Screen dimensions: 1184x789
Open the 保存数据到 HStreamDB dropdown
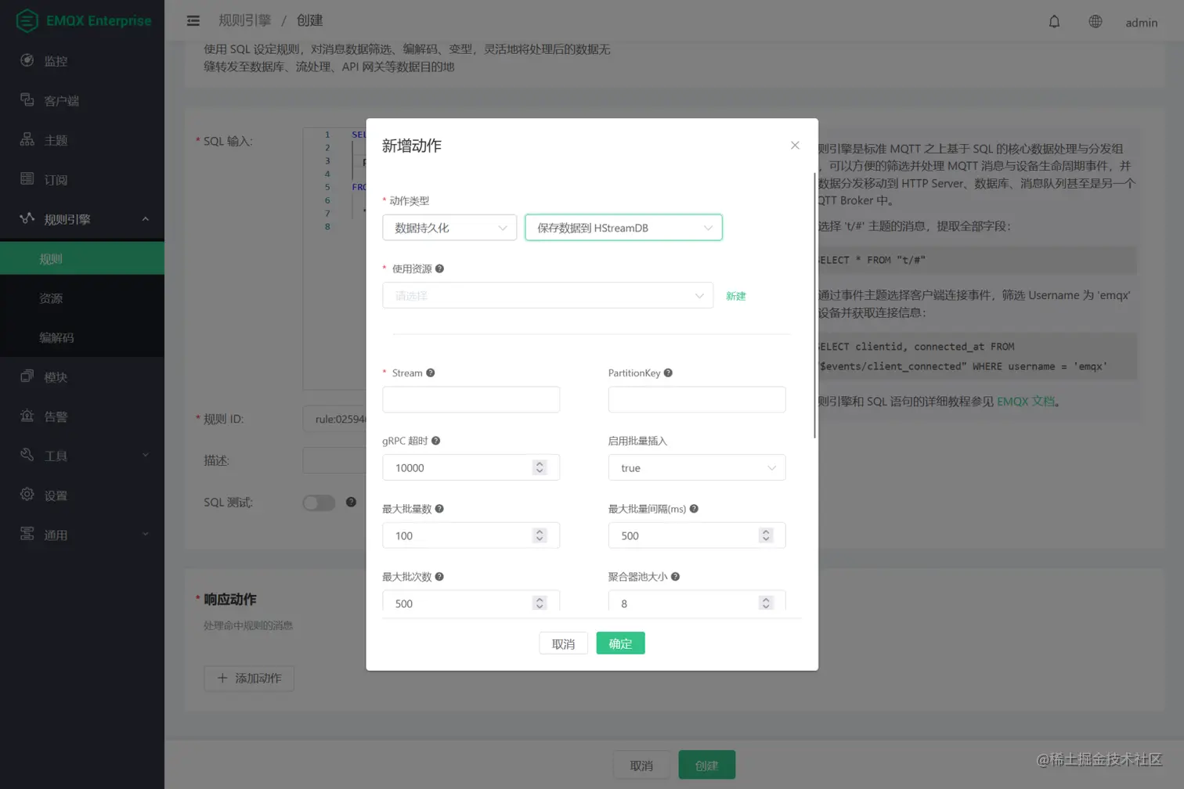pos(623,226)
